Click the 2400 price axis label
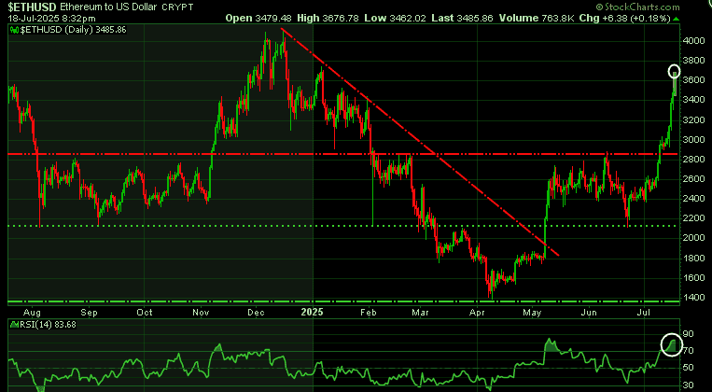Screen dimensions: 712x392 coord(695,199)
